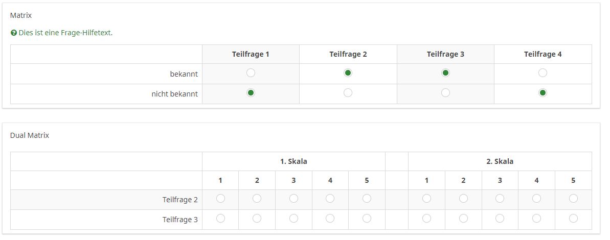Click selected 'bekannt' radio under Teilfrage 2
Viewport: 610px width, 240px height.
348,73
